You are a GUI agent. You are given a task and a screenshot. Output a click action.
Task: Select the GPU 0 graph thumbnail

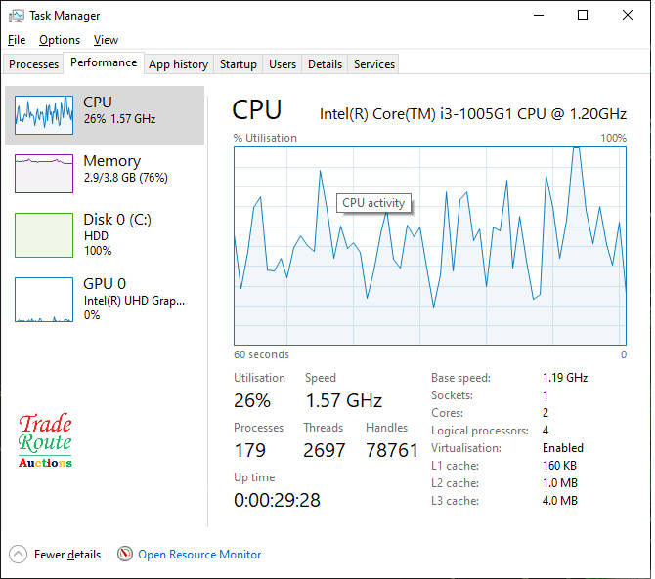[x=44, y=300]
